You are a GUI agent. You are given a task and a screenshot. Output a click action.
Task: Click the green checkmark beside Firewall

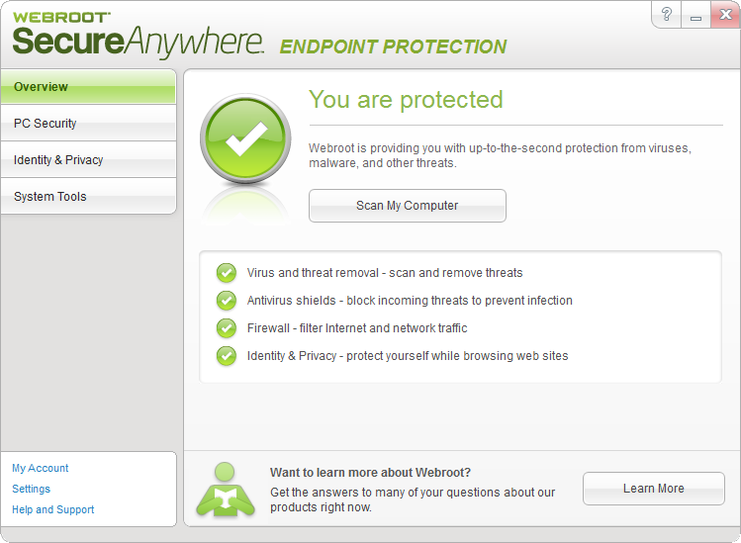pyautogui.click(x=227, y=328)
